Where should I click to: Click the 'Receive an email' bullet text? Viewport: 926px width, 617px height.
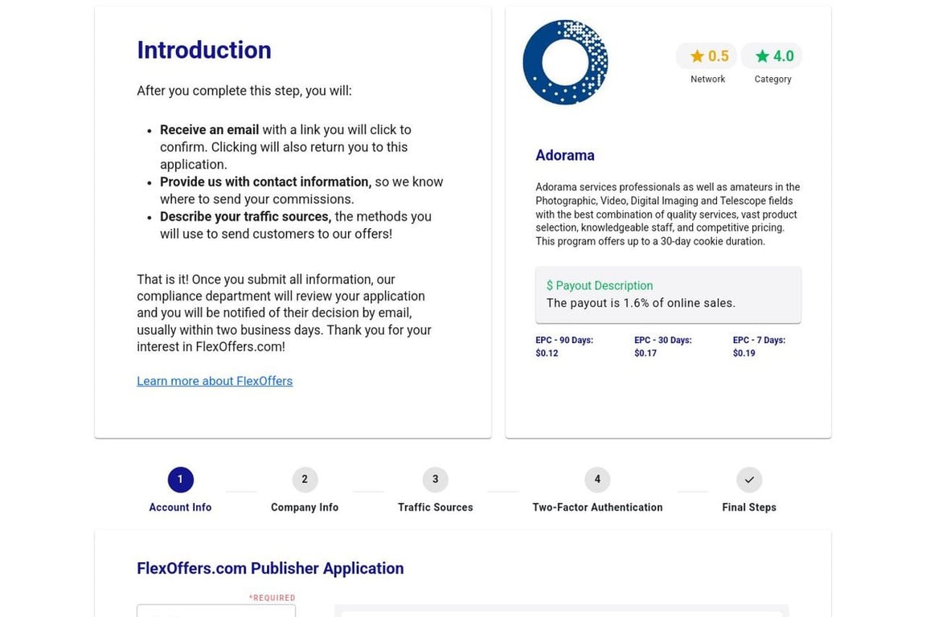click(286, 147)
